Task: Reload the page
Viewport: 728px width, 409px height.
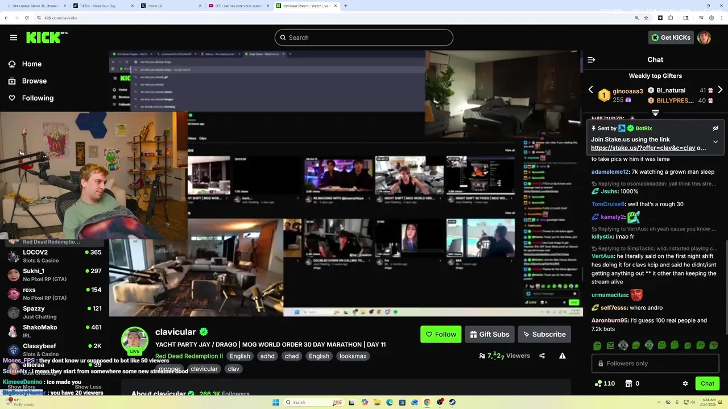Action: (x=26, y=18)
